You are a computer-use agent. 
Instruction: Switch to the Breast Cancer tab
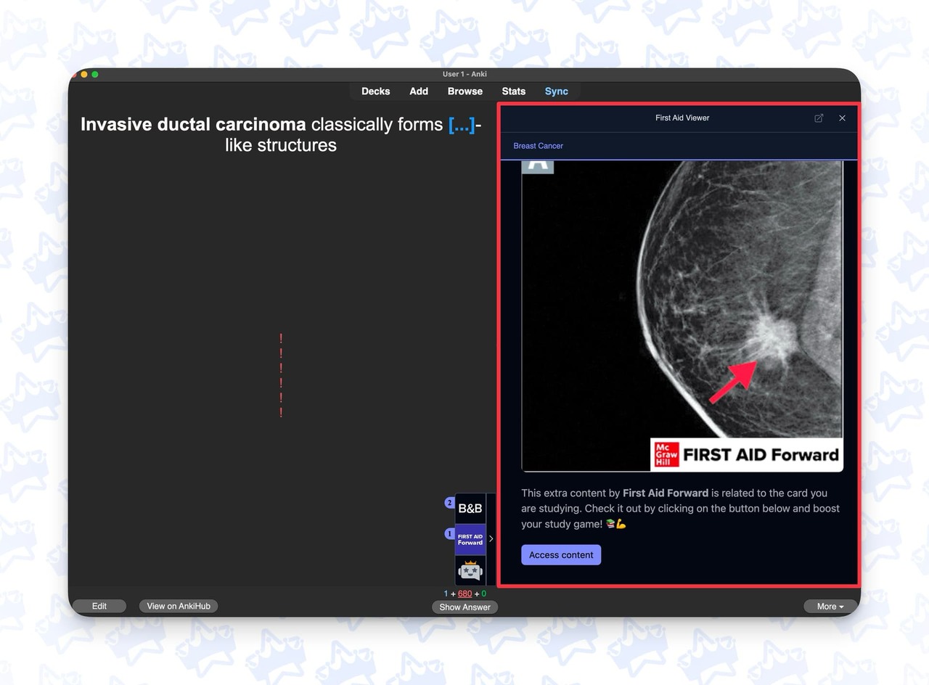coord(538,146)
